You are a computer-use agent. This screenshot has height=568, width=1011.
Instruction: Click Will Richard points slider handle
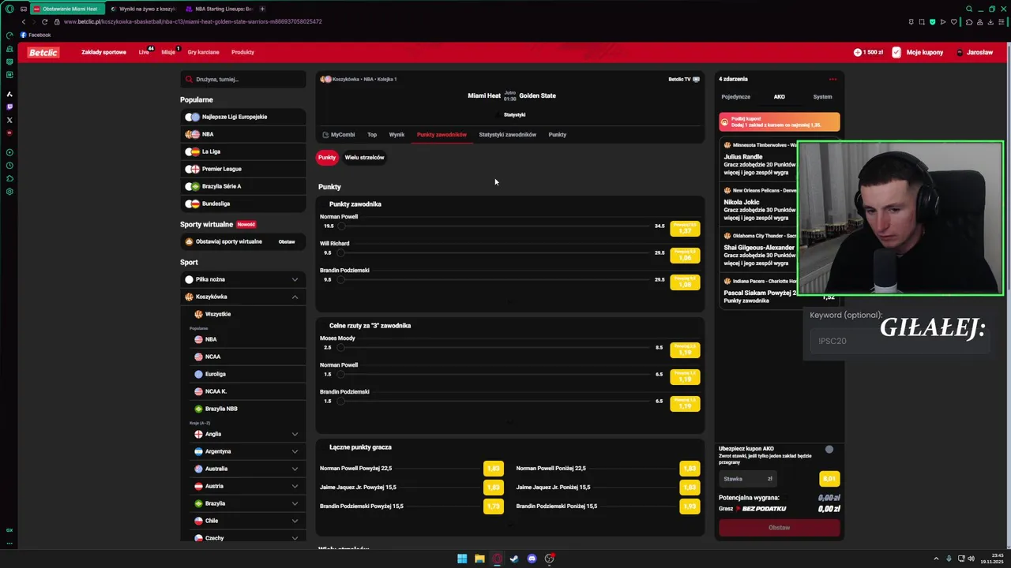point(341,253)
